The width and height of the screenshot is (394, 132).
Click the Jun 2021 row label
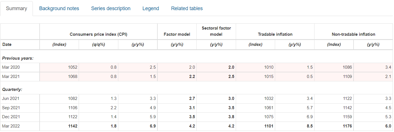pos(11,99)
